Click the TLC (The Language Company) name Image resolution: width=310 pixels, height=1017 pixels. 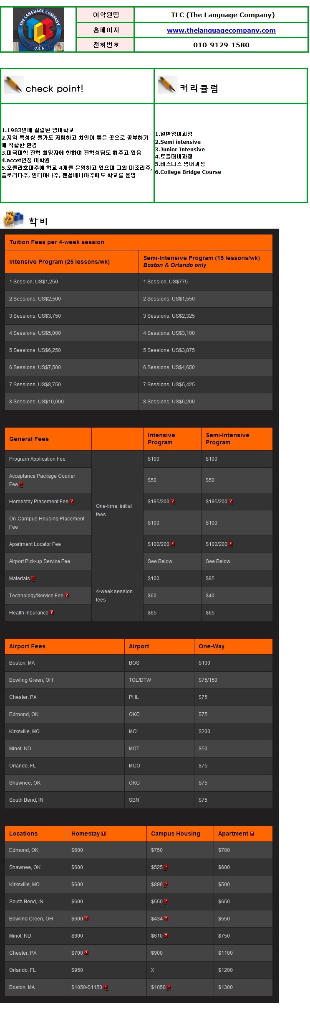click(x=223, y=15)
